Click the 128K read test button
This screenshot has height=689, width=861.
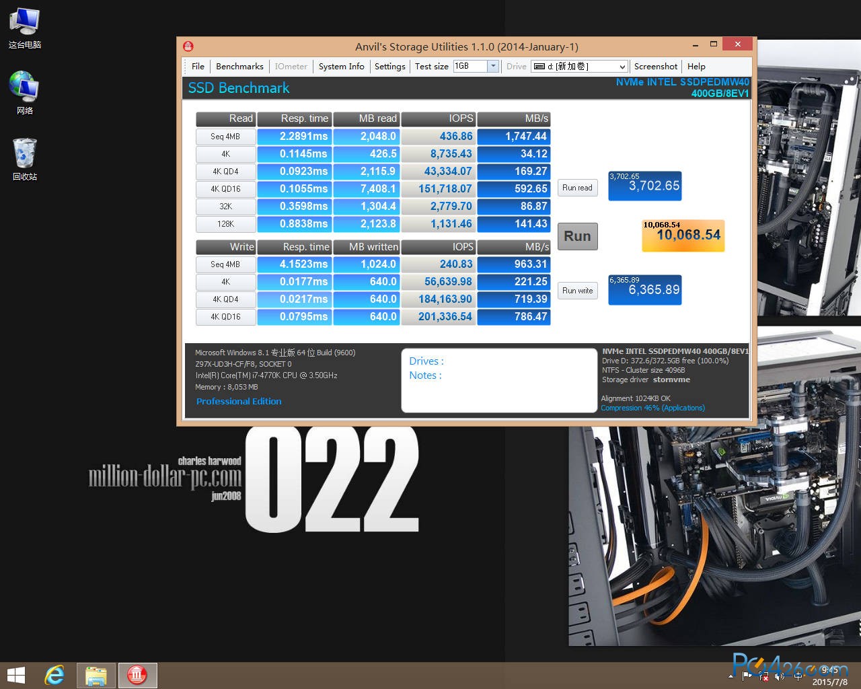tap(225, 224)
